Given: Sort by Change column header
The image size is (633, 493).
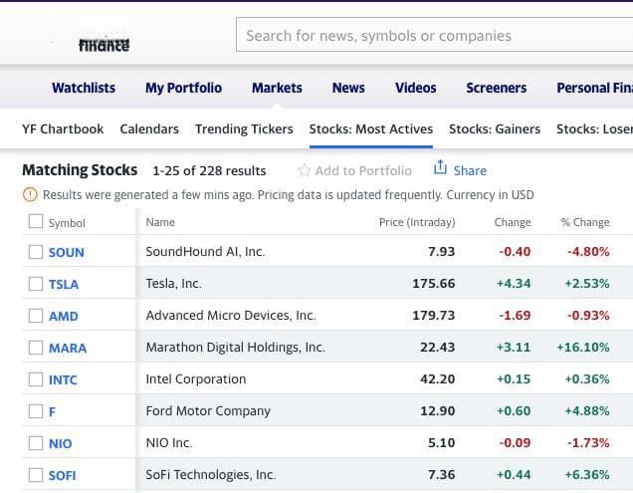Looking at the screenshot, I should [513, 222].
